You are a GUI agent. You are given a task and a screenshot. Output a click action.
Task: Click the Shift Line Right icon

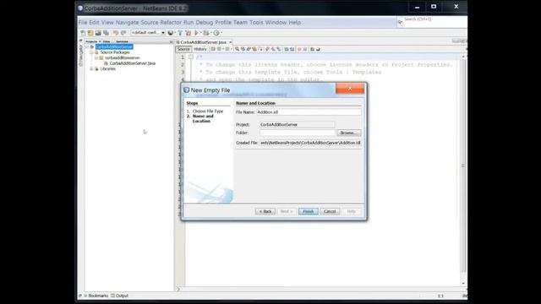[292, 49]
